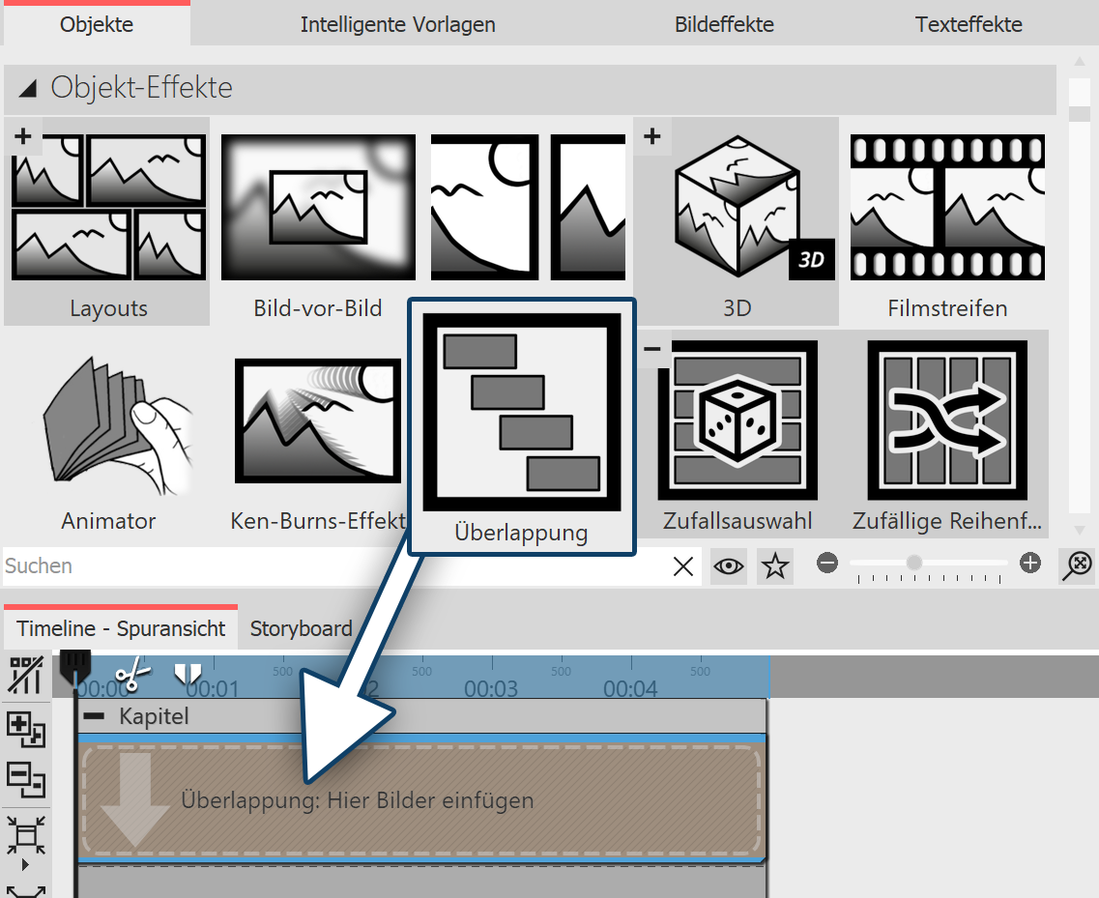Select the Ken-Burns-Effekt
Screen dimensions: 1099x898
point(317,420)
